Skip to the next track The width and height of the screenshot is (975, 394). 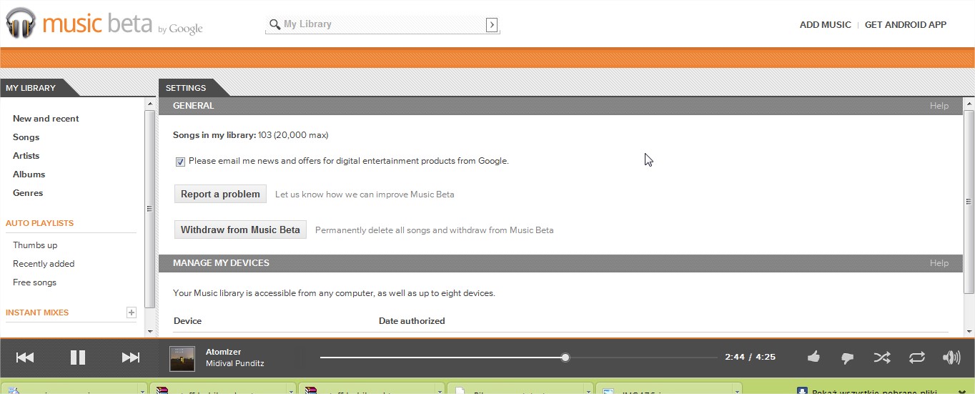pos(131,358)
